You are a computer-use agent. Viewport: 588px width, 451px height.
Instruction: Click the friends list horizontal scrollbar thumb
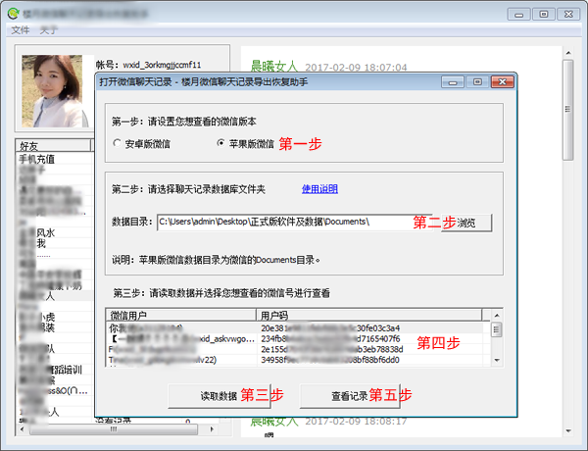point(114,429)
